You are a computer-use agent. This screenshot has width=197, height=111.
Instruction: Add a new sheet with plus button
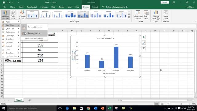click(30, 100)
